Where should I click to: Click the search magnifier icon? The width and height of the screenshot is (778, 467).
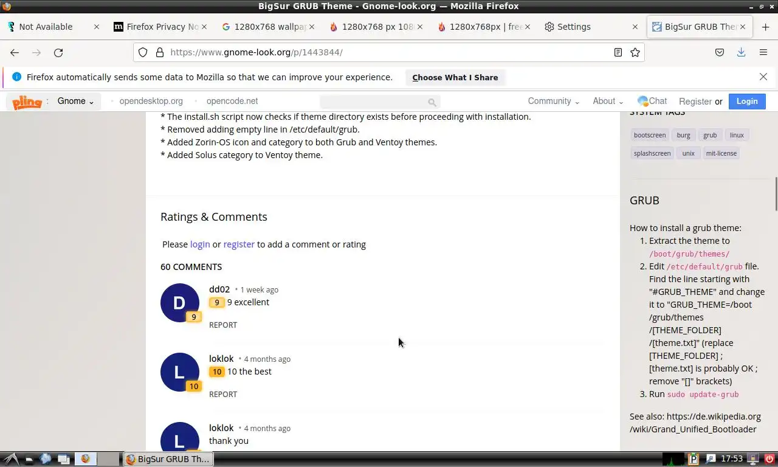pyautogui.click(x=432, y=102)
